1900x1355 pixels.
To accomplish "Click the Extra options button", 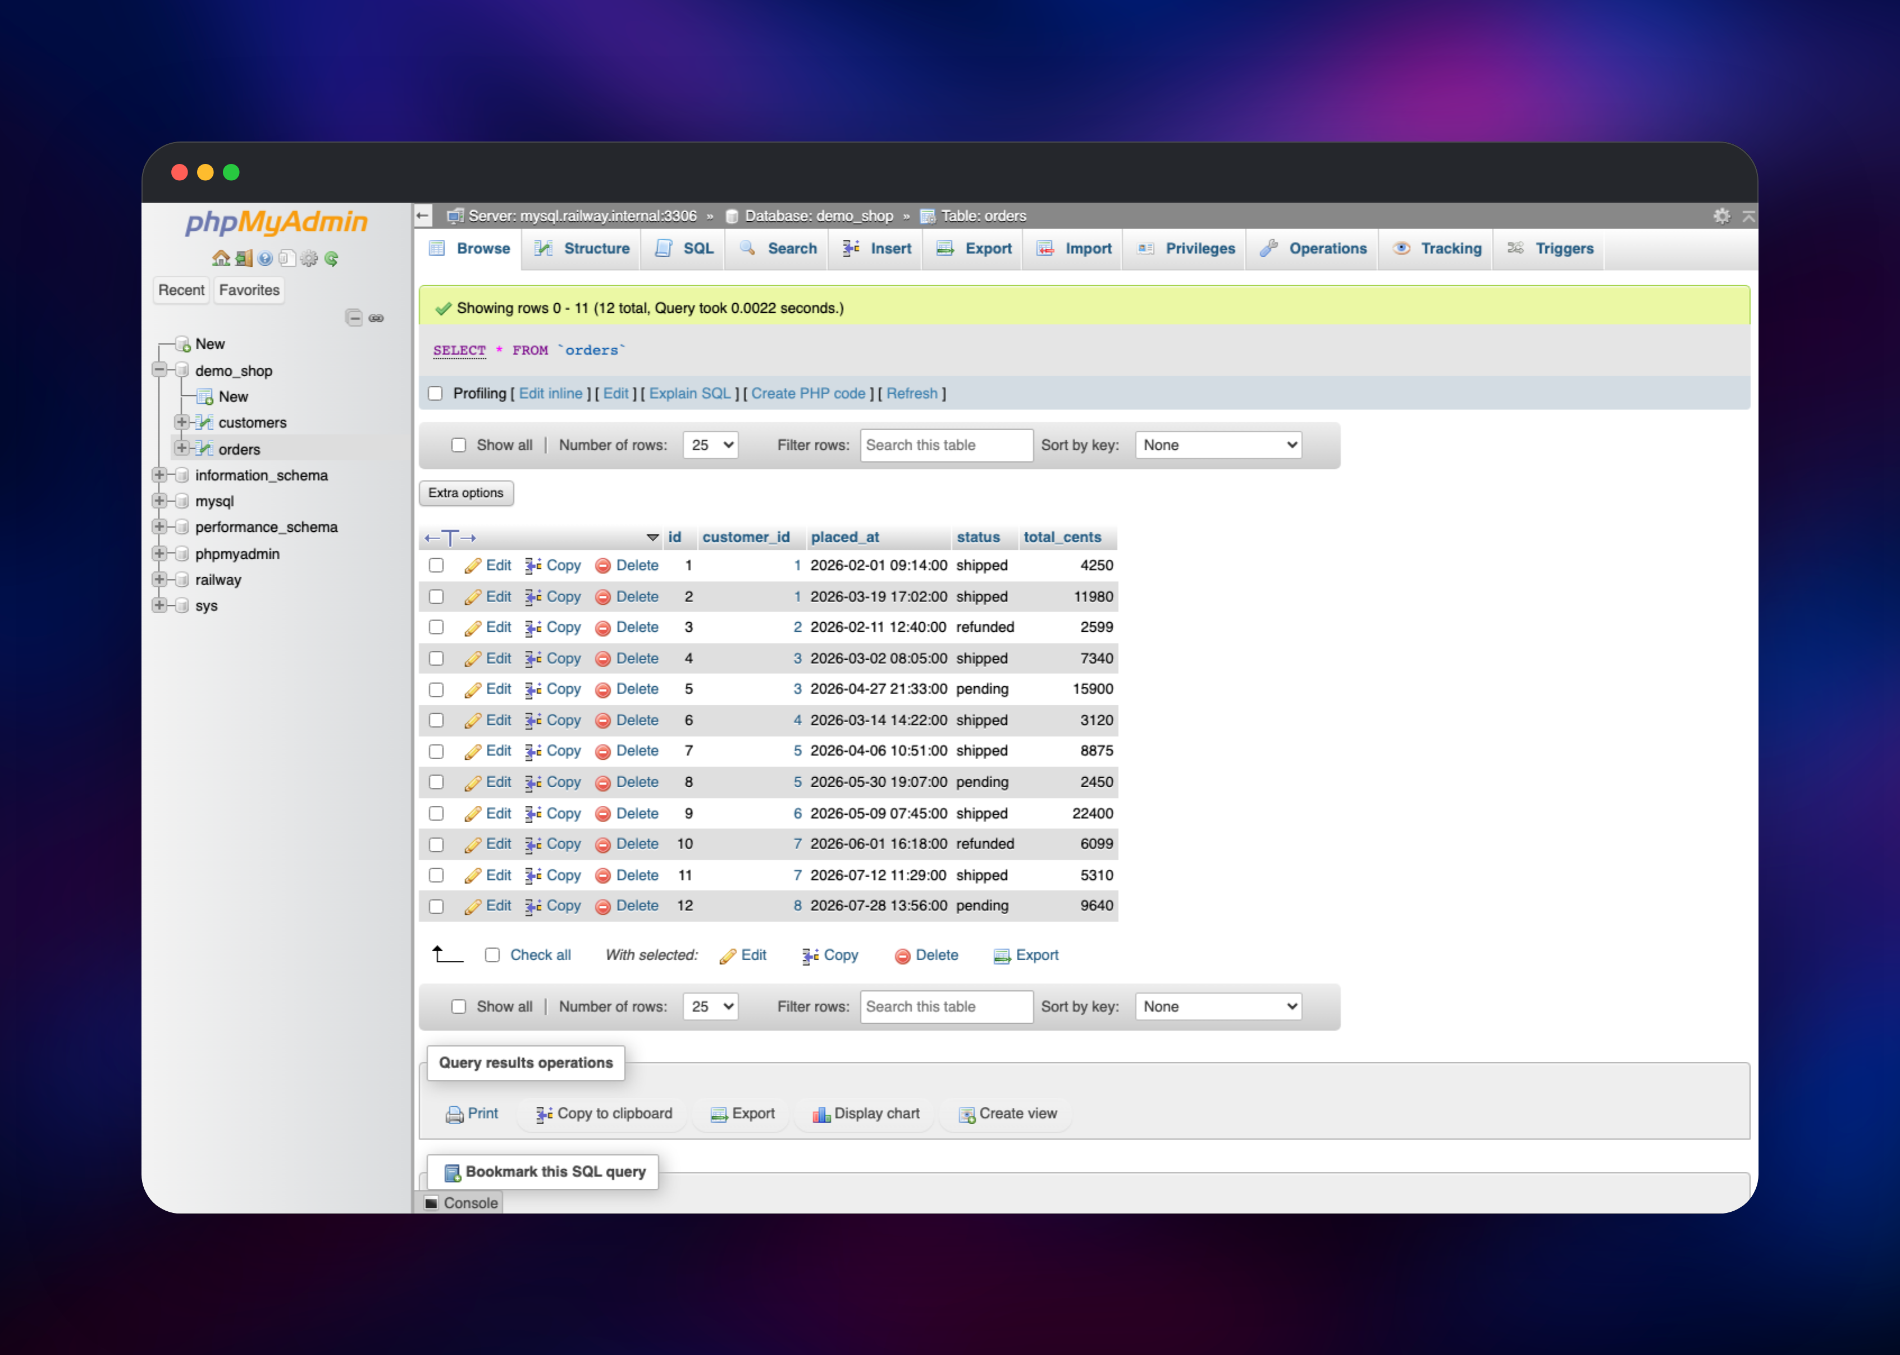I will [466, 493].
